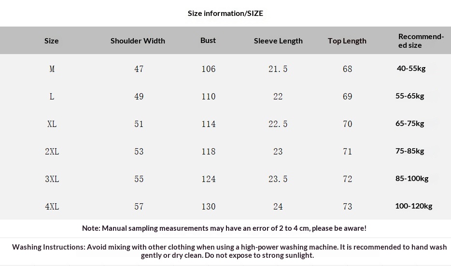The width and height of the screenshot is (451, 266).
Task: Select sleeve length value 21.5
Action: [x=278, y=69]
